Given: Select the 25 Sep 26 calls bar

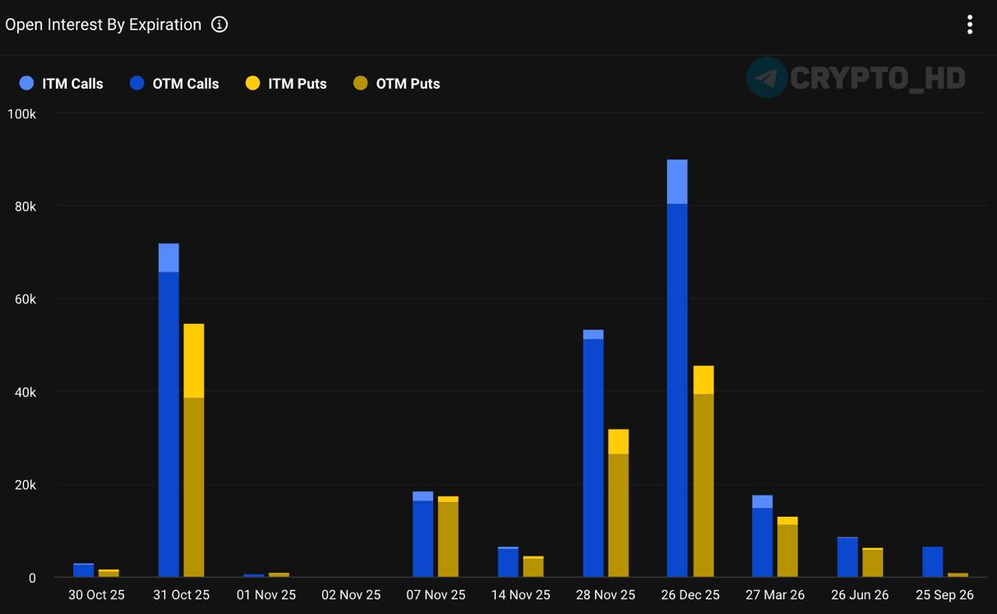Looking at the screenshot, I should click(932, 562).
